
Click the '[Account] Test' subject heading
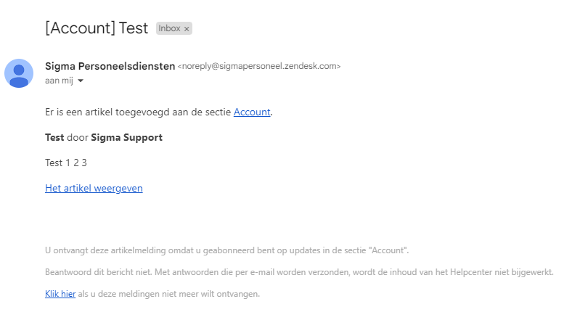tap(97, 28)
